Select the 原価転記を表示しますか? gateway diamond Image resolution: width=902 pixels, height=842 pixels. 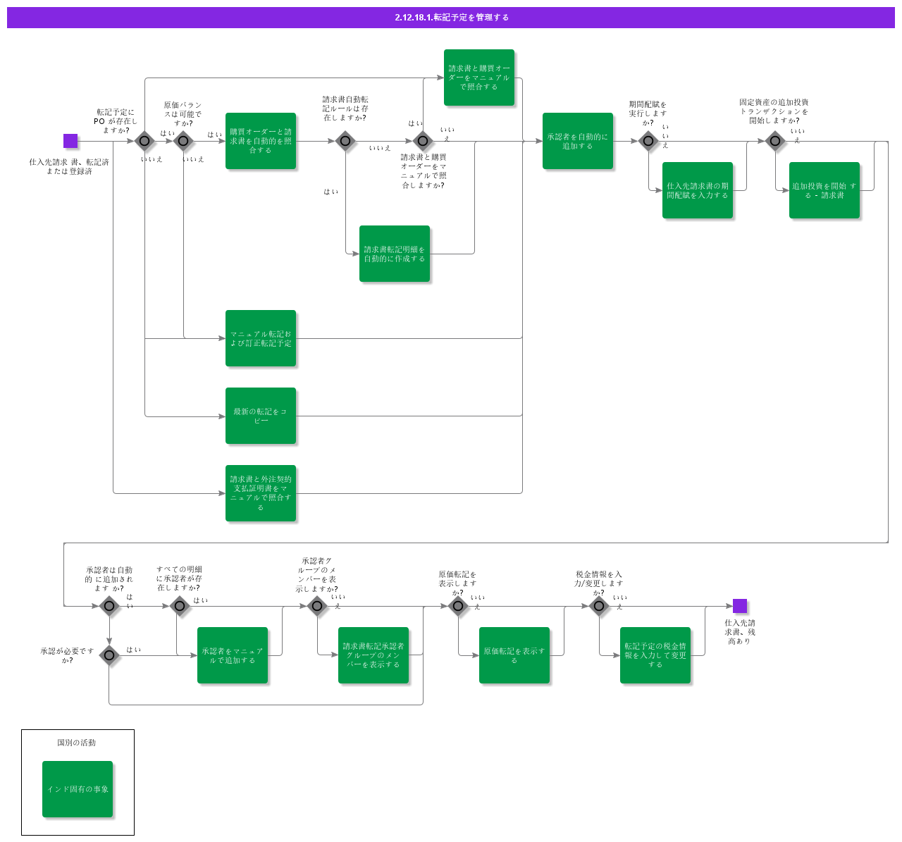pos(458,606)
